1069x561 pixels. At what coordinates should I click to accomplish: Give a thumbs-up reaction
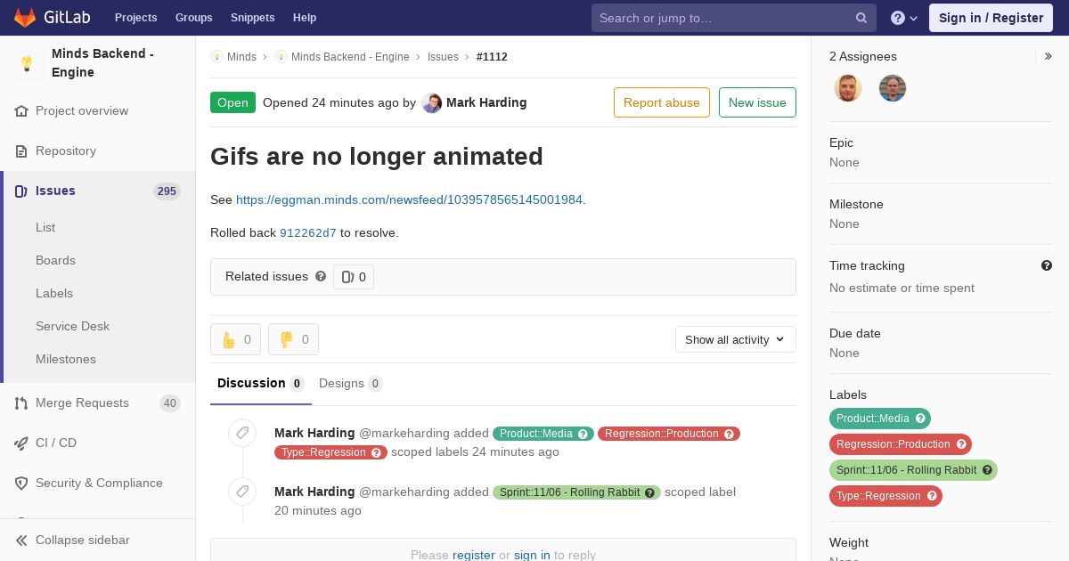point(235,339)
